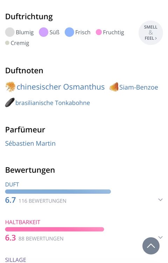168x263 pixels.
Task: Select the 116 Bewertungen count text
Action: point(42,201)
